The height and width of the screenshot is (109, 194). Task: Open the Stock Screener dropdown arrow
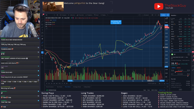pyautogui.click(x=55, y=87)
